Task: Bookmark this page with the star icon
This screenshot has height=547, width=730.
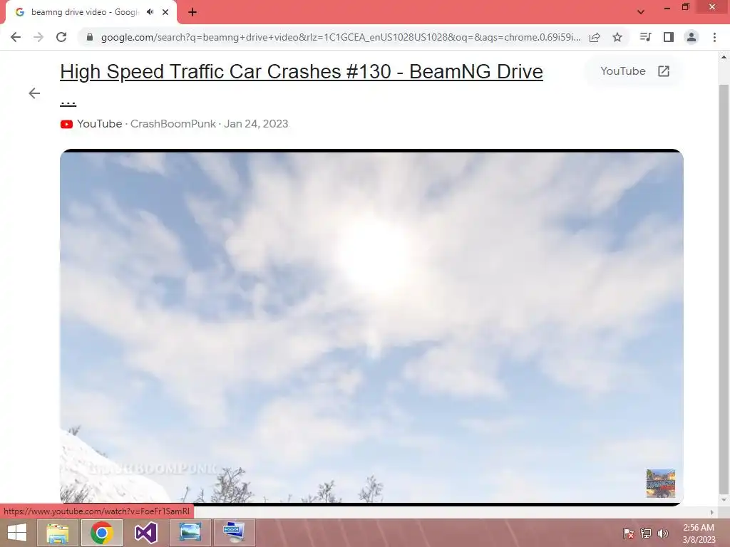Action: tap(617, 37)
